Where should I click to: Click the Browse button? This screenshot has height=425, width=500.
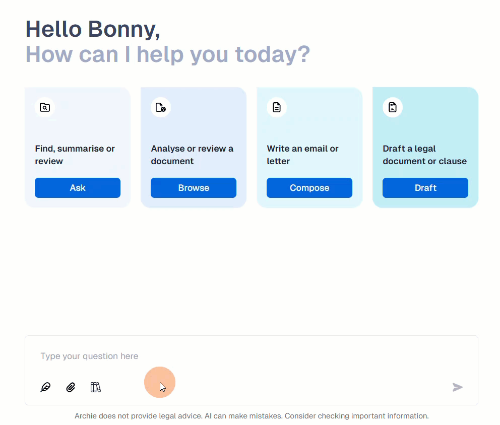pos(194,188)
